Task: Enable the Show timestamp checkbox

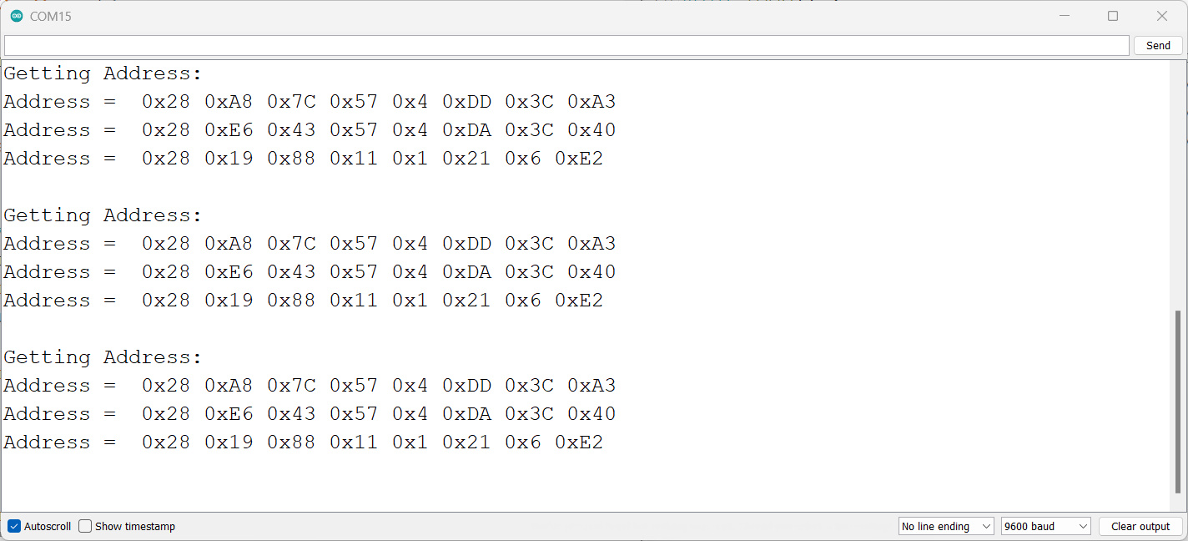Action: (85, 526)
